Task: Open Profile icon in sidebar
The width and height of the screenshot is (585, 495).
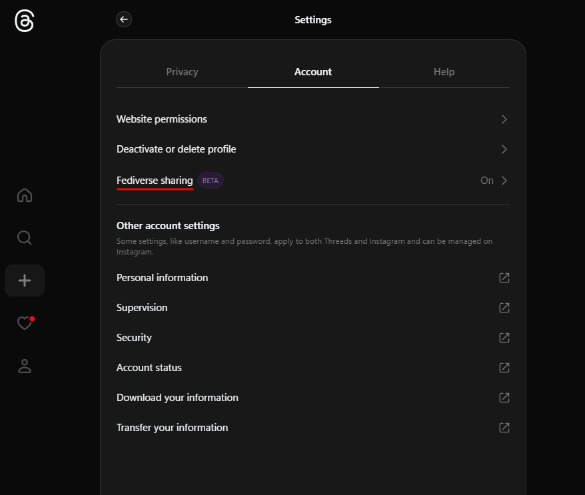Action: coord(25,366)
